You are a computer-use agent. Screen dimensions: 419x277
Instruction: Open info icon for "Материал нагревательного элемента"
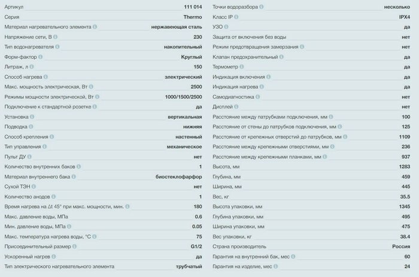click(95, 27)
